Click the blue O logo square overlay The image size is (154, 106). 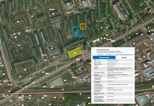(x=78, y=32)
